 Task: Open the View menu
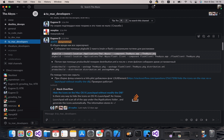[32, 2]
